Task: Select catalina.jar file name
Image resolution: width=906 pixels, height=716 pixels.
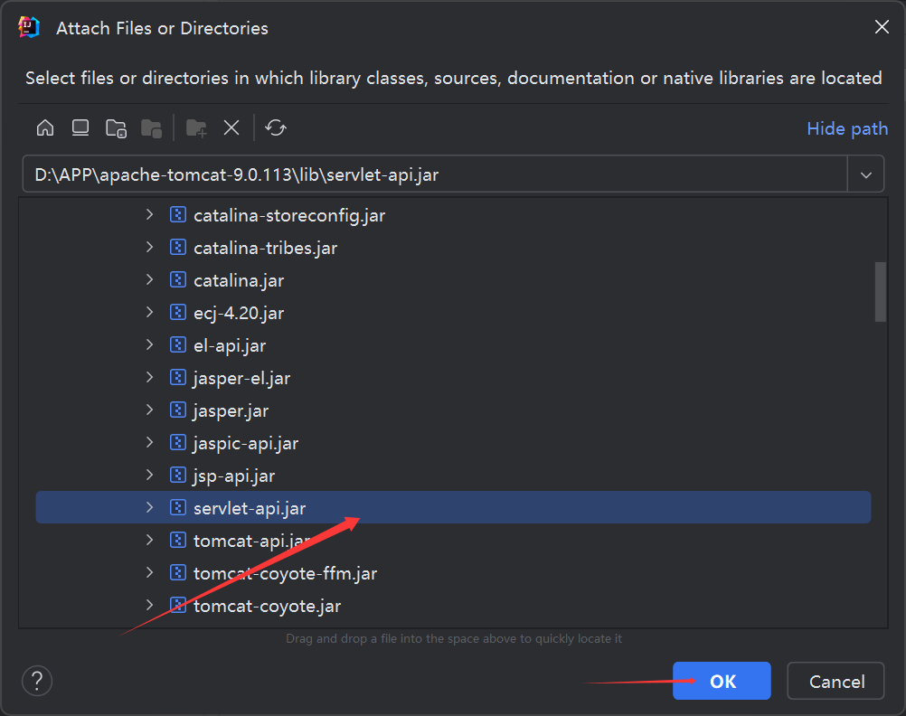Action: coord(239,281)
